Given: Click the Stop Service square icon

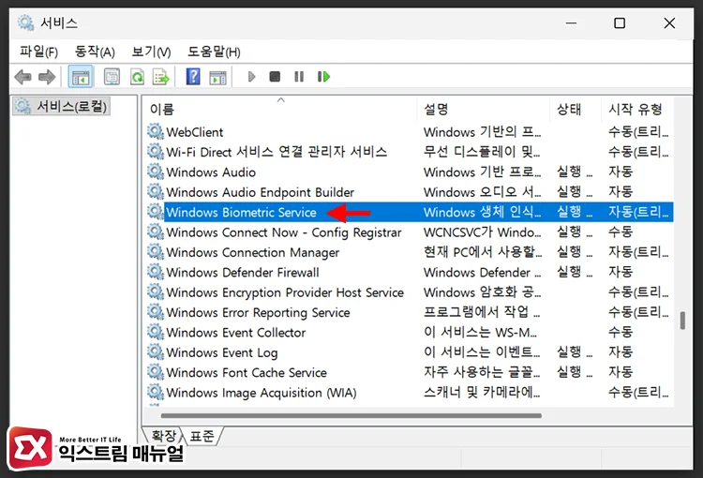Looking at the screenshot, I should 275,77.
